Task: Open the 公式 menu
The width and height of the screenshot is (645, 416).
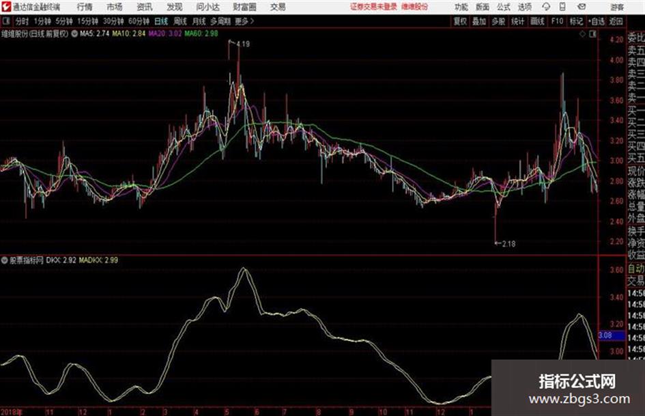Action: [504, 7]
